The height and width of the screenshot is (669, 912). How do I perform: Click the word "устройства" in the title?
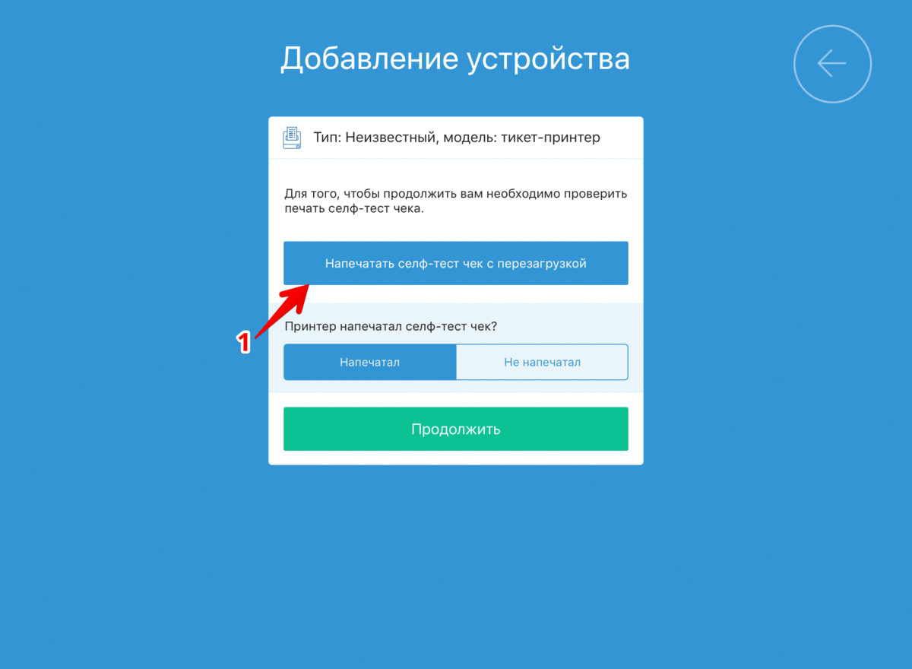[548, 59]
